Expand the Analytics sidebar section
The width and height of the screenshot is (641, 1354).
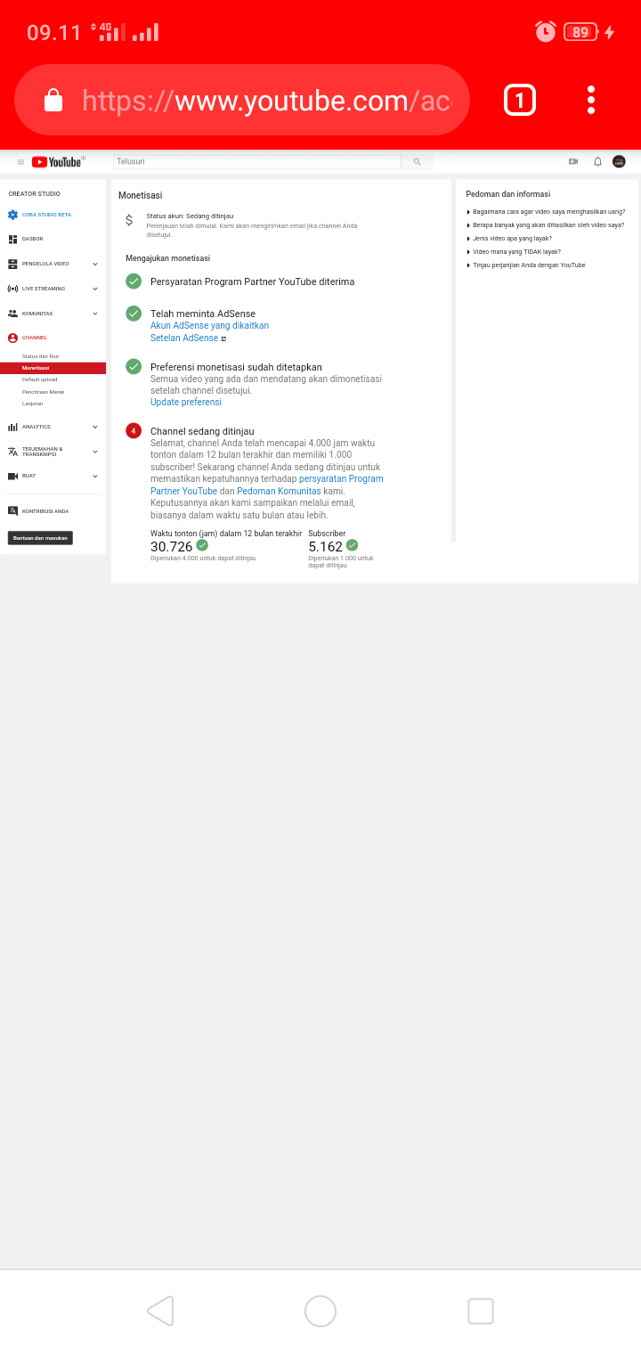tap(53, 427)
